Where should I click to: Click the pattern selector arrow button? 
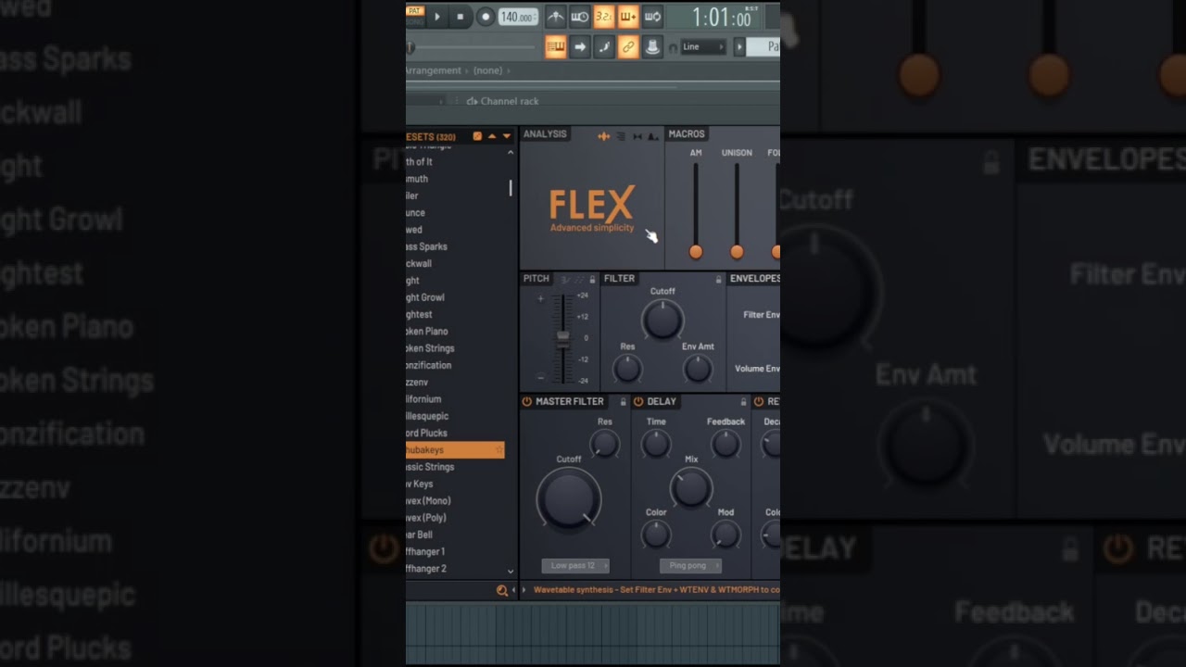click(x=739, y=46)
